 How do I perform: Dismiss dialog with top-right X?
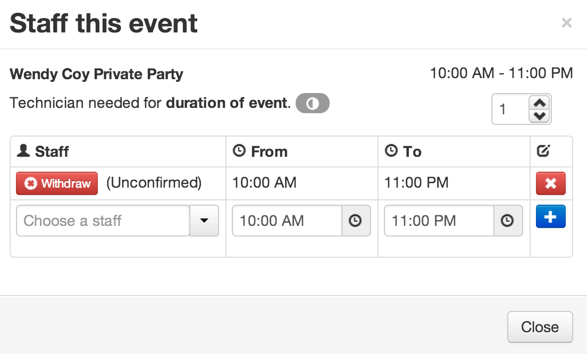pyautogui.click(x=567, y=23)
